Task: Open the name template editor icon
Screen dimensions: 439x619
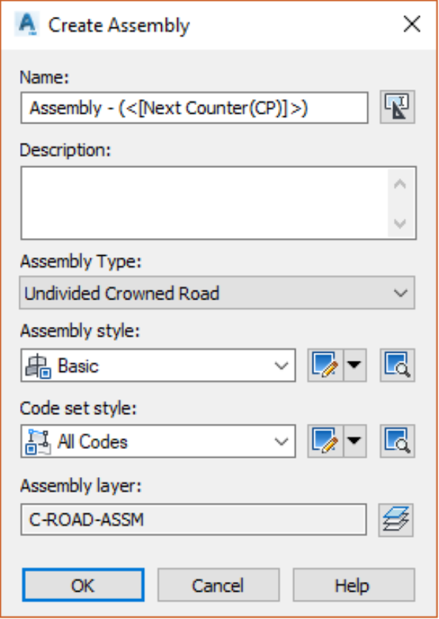Action: [397, 107]
